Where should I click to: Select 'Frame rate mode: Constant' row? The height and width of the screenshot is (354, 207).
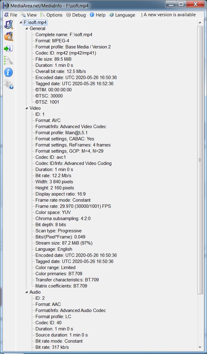pos(63,200)
